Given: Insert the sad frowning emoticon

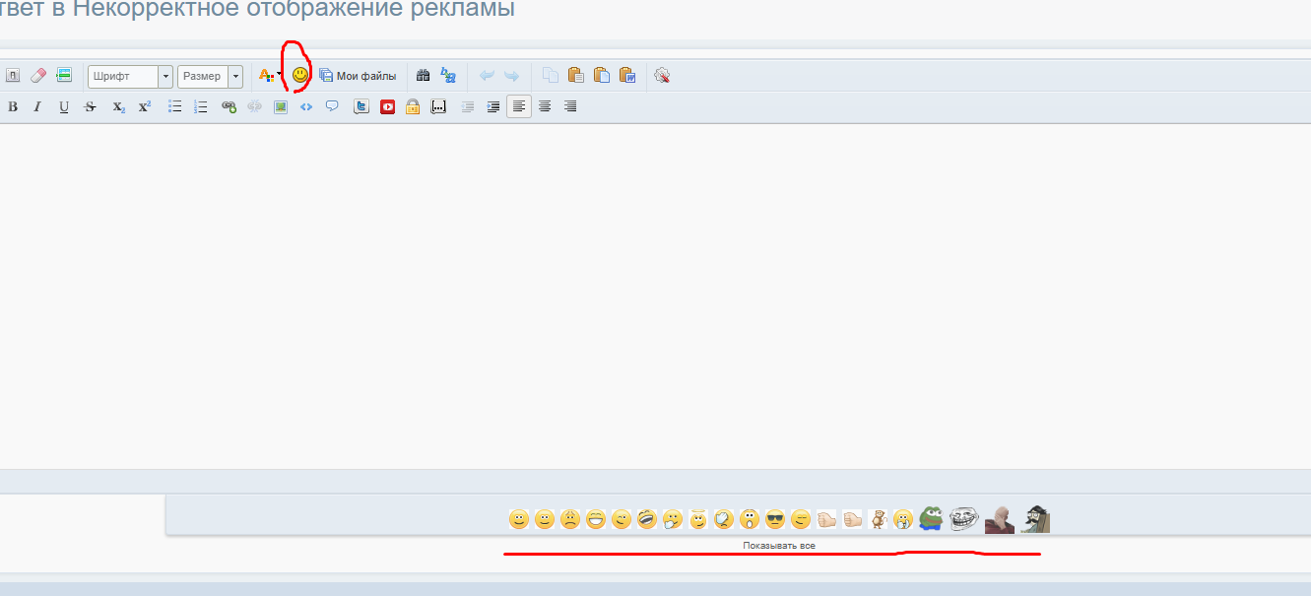Looking at the screenshot, I should pyautogui.click(x=570, y=518).
